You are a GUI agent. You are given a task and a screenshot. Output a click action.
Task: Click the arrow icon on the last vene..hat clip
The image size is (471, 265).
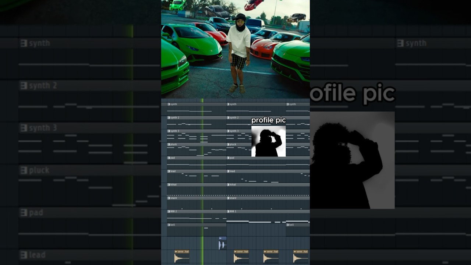(x=295, y=252)
